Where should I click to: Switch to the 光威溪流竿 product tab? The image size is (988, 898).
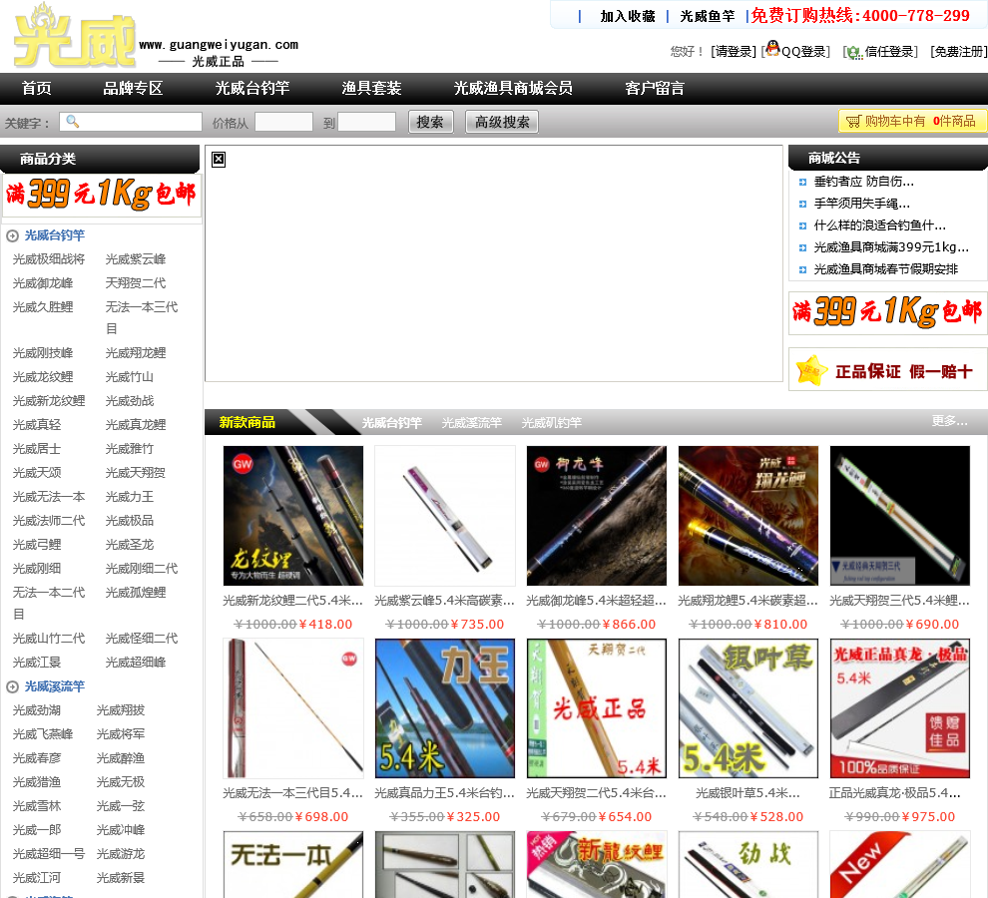click(x=471, y=423)
